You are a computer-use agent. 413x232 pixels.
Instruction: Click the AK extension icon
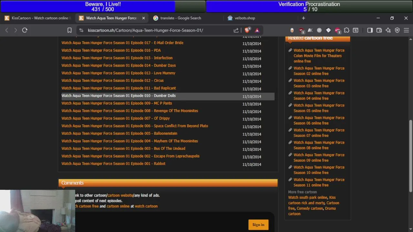point(310,30)
